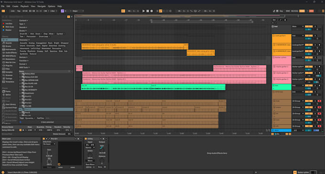Image resolution: width=325 pixels, height=174 pixels.
Task: Click the Global Amount field in Groove Pool
Action: pyautogui.click(x=69, y=134)
